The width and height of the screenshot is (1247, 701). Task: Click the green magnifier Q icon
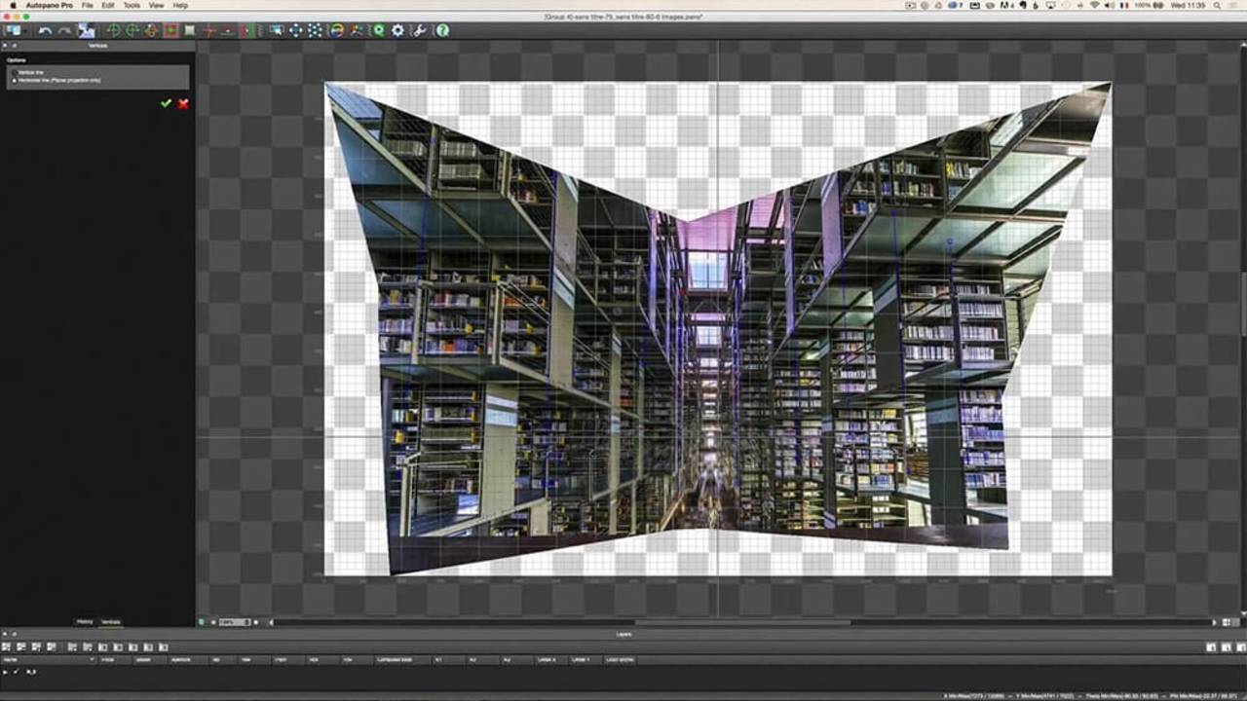pyautogui.click(x=378, y=31)
